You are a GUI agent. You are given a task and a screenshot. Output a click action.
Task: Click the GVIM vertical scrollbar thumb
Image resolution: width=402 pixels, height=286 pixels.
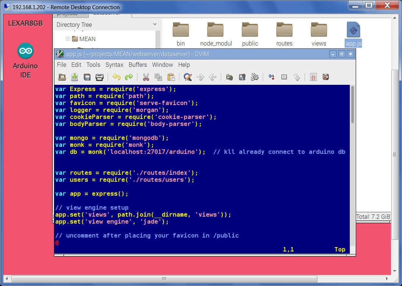tap(352, 105)
